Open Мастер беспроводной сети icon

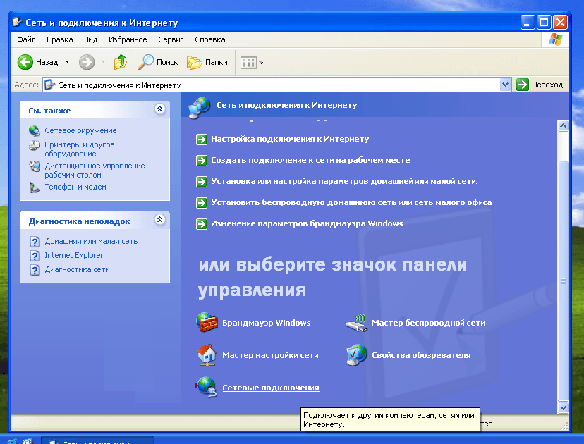point(356,323)
